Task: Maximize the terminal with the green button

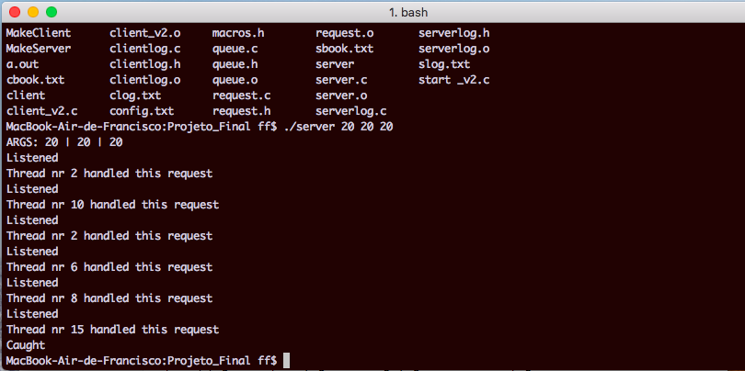Action: coord(51,13)
